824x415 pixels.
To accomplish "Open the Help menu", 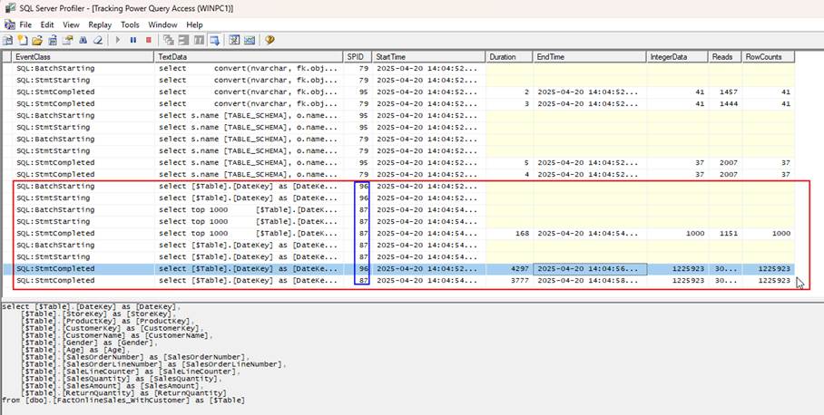I will pyautogui.click(x=194, y=24).
